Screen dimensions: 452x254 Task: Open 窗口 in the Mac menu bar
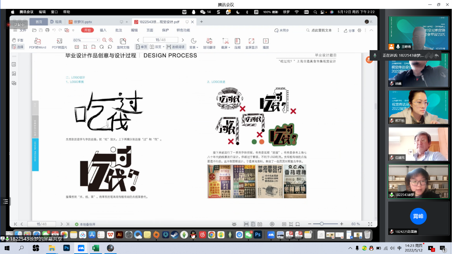[x=54, y=12]
